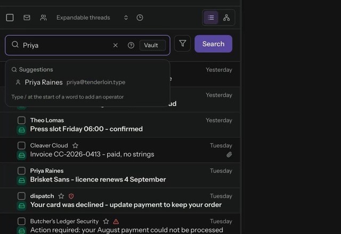The width and height of the screenshot is (341, 234).
Task: Switch to list view icon
Action: point(211,18)
